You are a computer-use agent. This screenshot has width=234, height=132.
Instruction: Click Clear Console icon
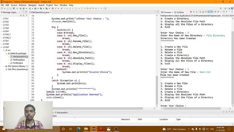point(200,12)
